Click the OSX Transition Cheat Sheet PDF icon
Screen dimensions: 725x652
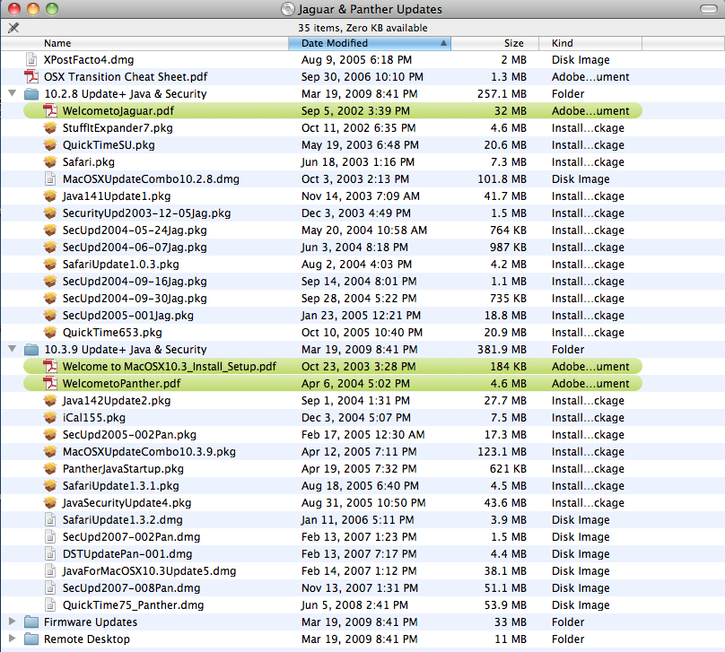[x=31, y=77]
